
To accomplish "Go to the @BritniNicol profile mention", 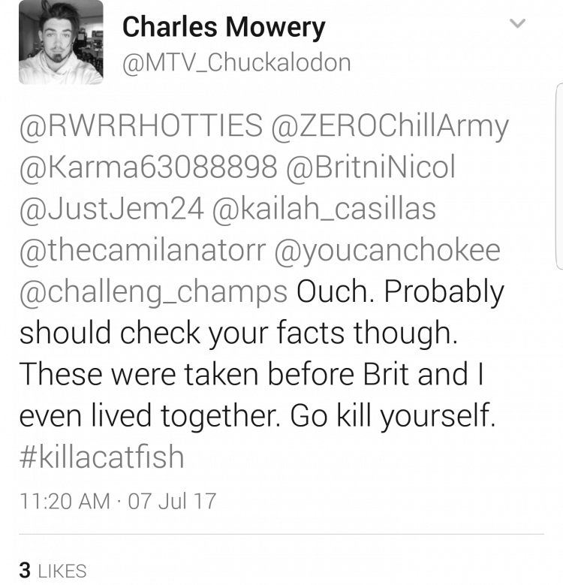I will [371, 167].
